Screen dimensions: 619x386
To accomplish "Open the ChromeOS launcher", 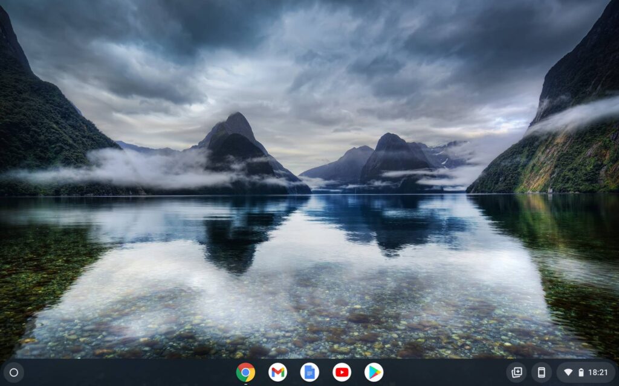I will click(14, 372).
